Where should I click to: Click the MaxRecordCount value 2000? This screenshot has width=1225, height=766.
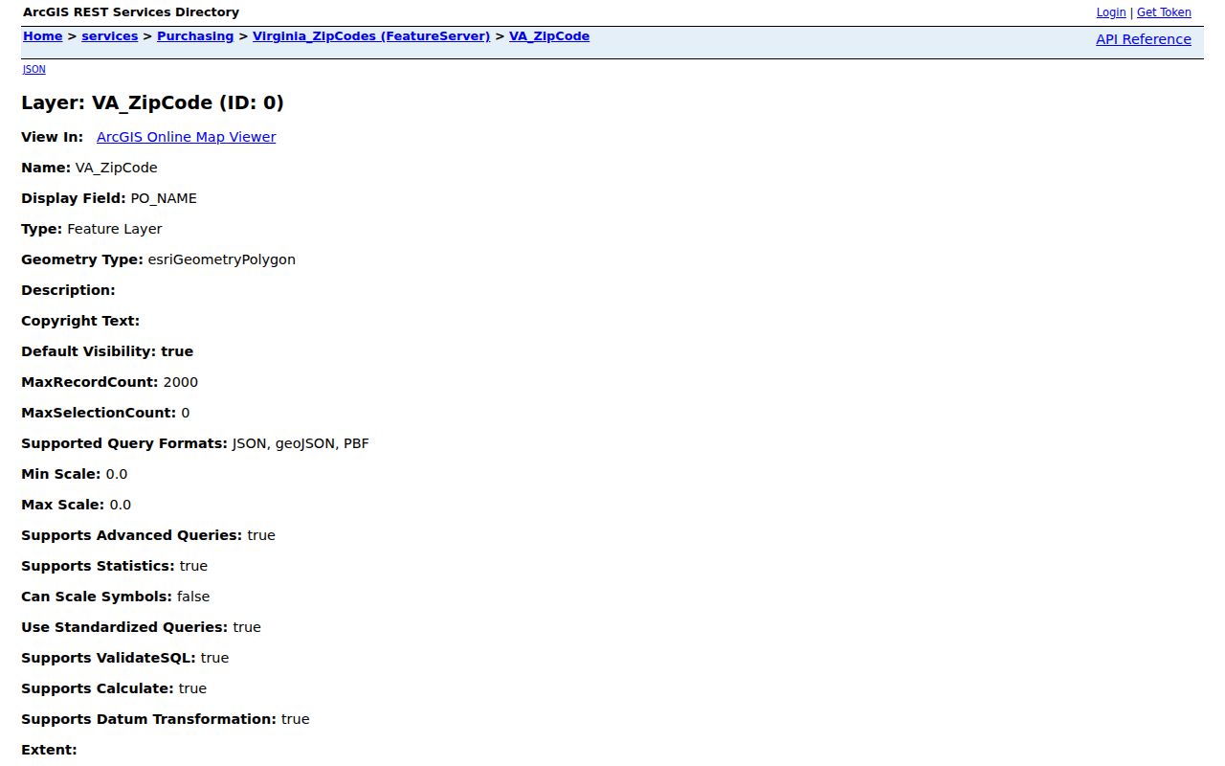[x=181, y=382]
